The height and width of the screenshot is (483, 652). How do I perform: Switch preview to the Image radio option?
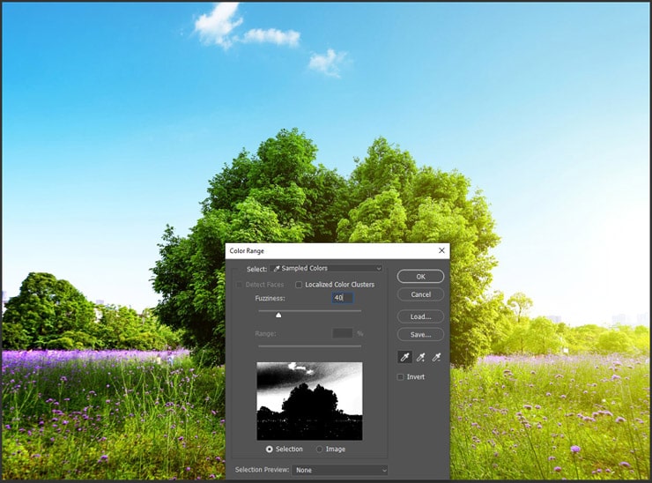coord(320,450)
